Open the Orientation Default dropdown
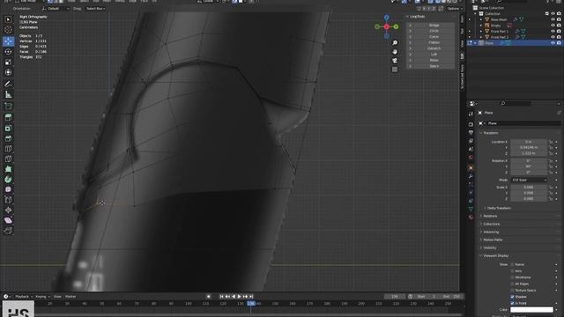 [56, 9]
